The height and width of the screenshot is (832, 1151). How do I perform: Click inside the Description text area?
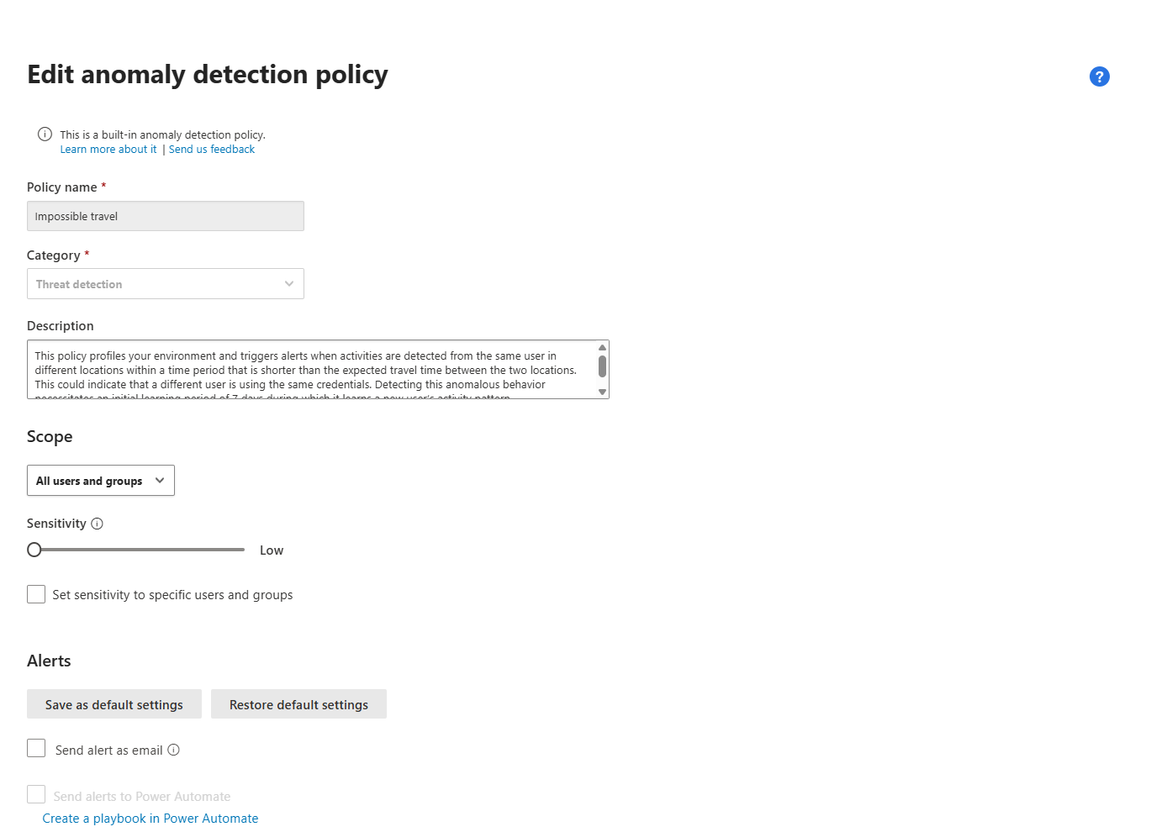pyautogui.click(x=311, y=370)
